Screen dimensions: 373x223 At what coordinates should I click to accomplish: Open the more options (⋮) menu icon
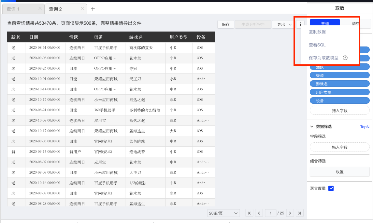click(300, 24)
